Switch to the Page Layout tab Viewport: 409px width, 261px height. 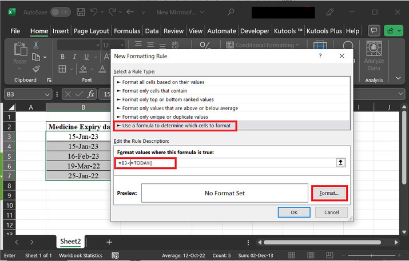click(x=92, y=31)
